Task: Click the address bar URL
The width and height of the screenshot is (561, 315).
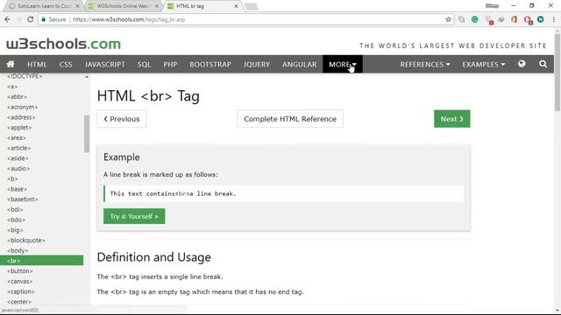Action: [x=129, y=19]
